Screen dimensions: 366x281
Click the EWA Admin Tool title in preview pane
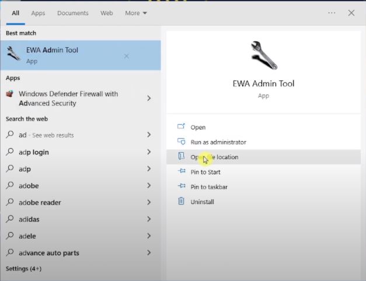(263, 83)
